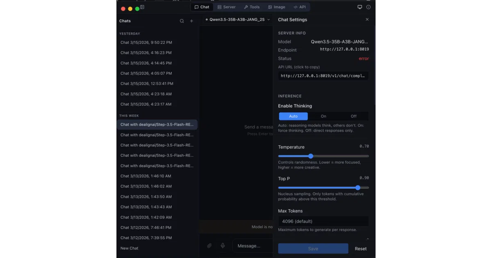Collapse the sidebar with the panel toggle icon
The image size is (492, 258).
point(142,7)
